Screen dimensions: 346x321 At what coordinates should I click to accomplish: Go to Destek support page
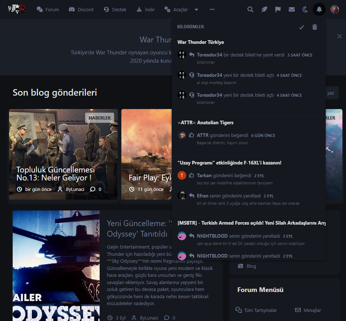coord(115,9)
